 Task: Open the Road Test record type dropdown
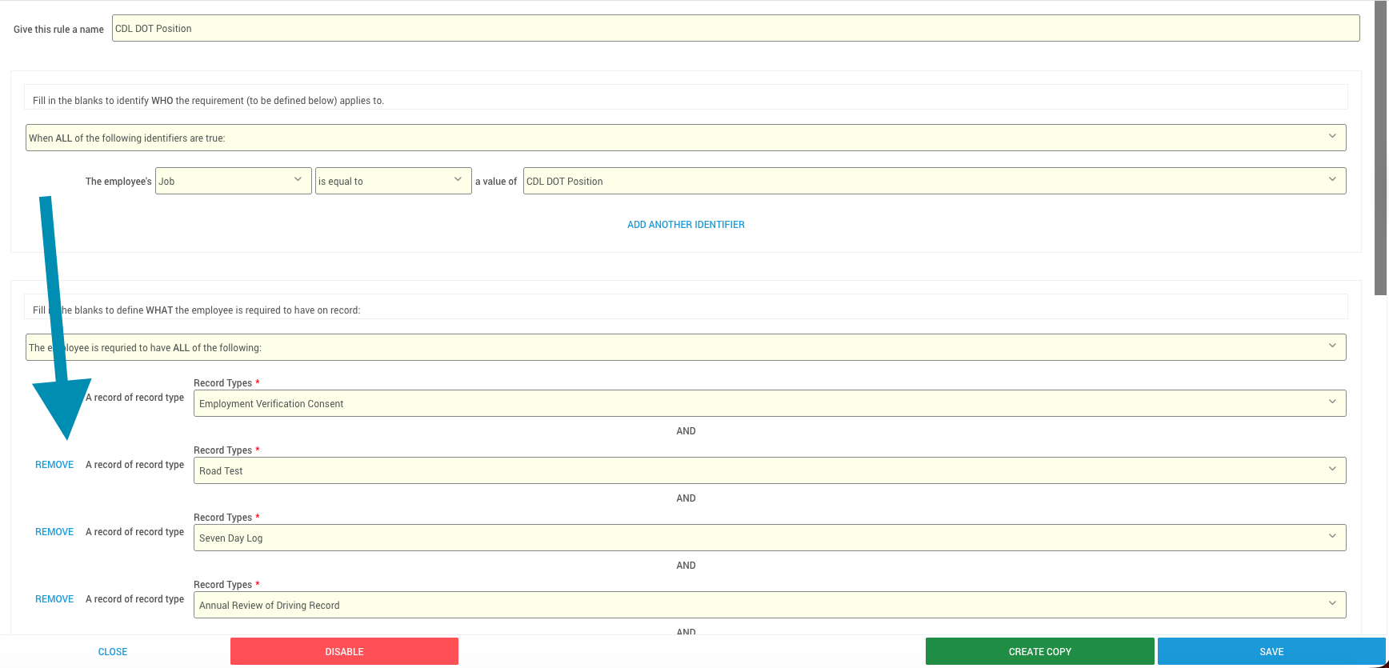pos(769,470)
